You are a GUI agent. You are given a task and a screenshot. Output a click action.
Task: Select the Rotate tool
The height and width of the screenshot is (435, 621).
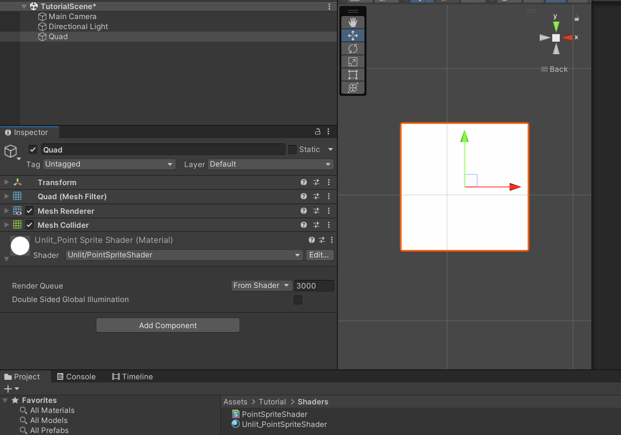tap(353, 49)
